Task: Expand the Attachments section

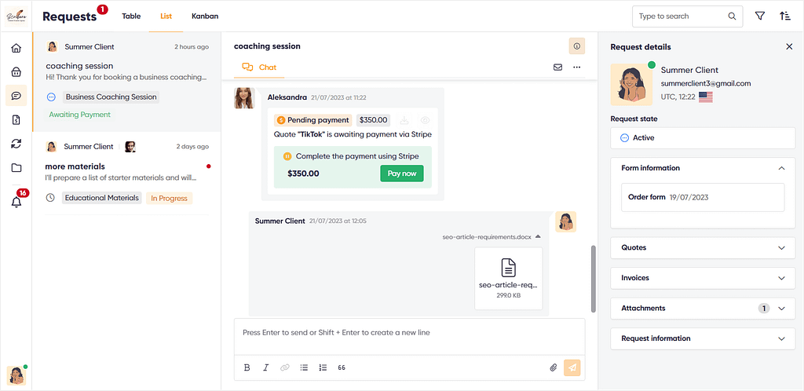Action: coord(781,309)
